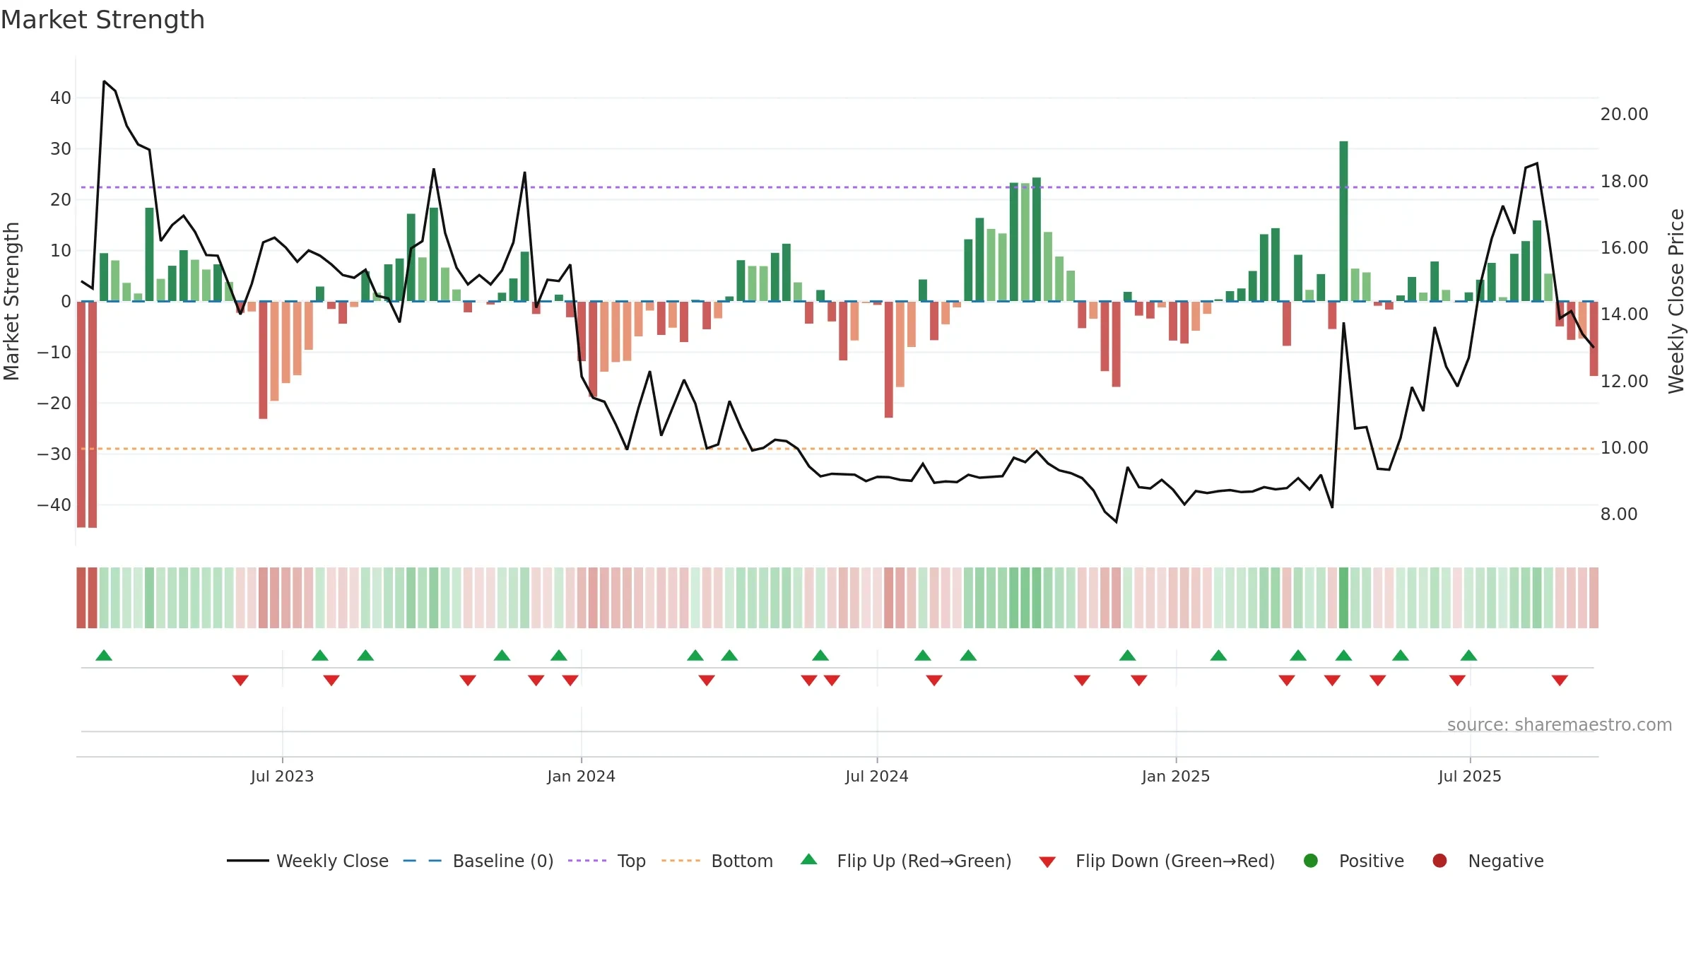Click the earliest green flip-up triangle marker
Screen dimensions: 1696x954
[x=104, y=655]
